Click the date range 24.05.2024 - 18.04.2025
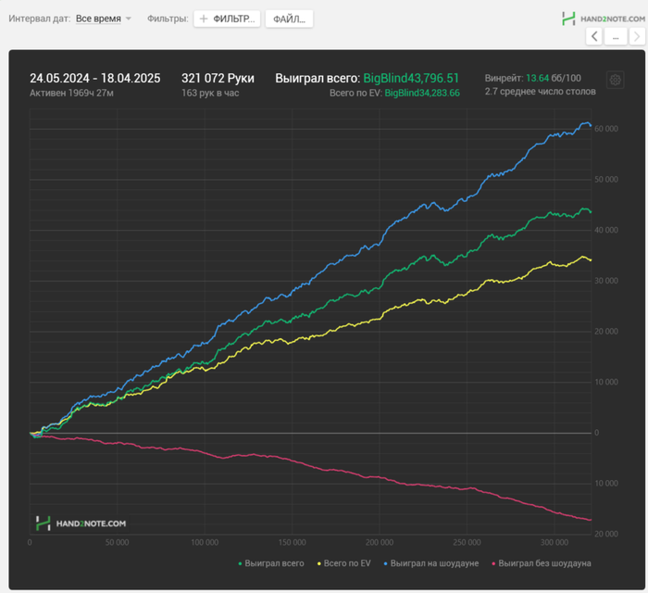 click(x=95, y=78)
